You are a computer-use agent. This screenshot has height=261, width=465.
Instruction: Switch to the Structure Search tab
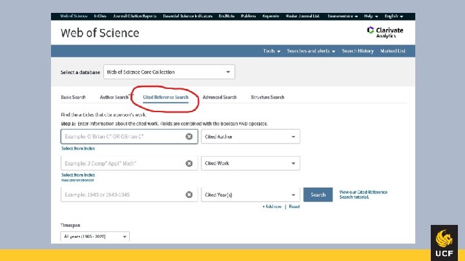267,97
